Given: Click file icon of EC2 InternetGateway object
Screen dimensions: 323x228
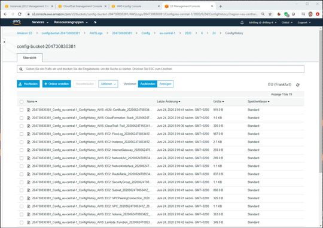Looking at the screenshot, I should pyautogui.click(x=29, y=150).
